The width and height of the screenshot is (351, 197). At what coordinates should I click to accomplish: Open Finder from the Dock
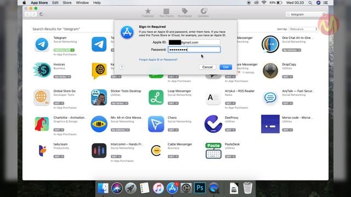click(103, 188)
